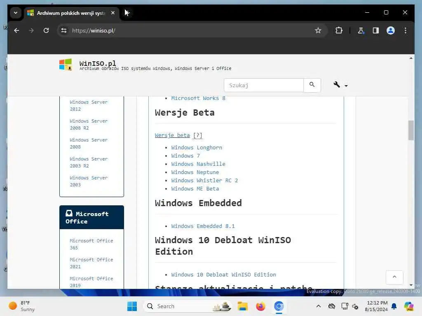Open Windows ME Beta link
Viewport: 422px width, 316px height.
click(195, 188)
